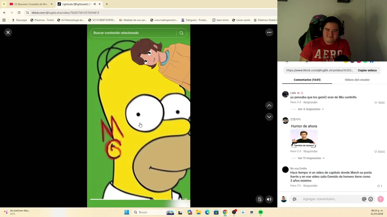Click the taskbar 'Buscar' search box

pos(154,212)
